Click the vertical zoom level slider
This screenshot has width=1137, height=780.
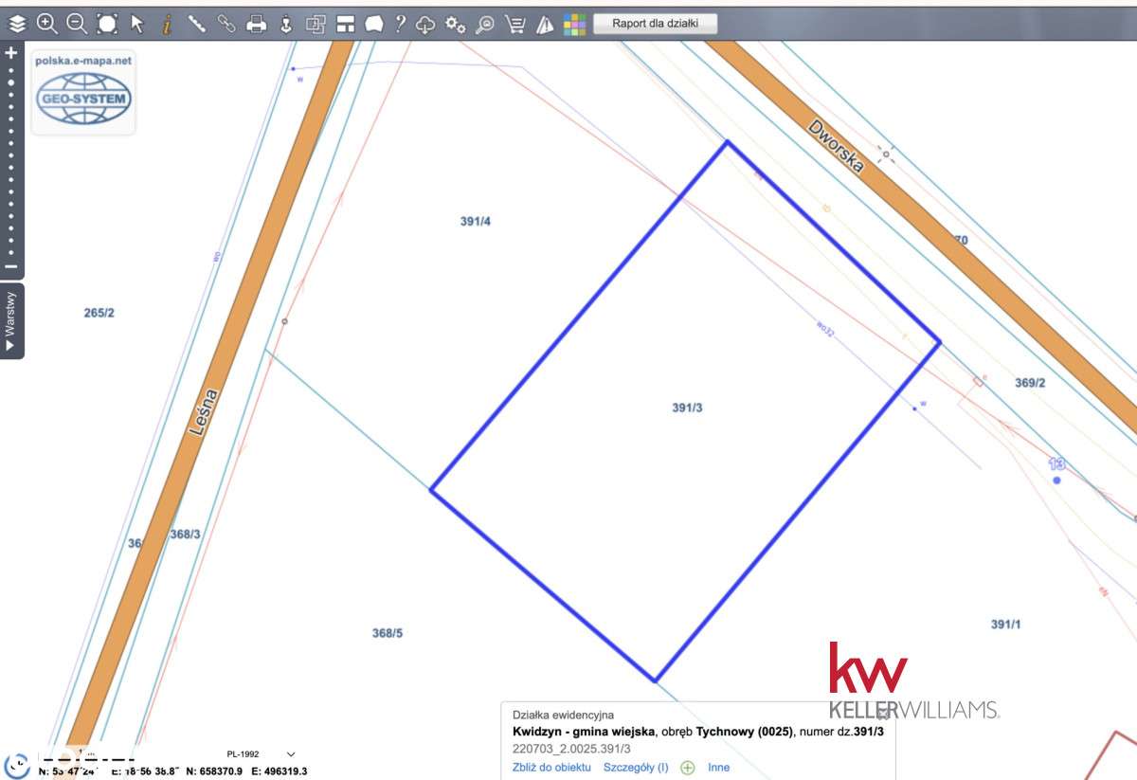point(11,160)
